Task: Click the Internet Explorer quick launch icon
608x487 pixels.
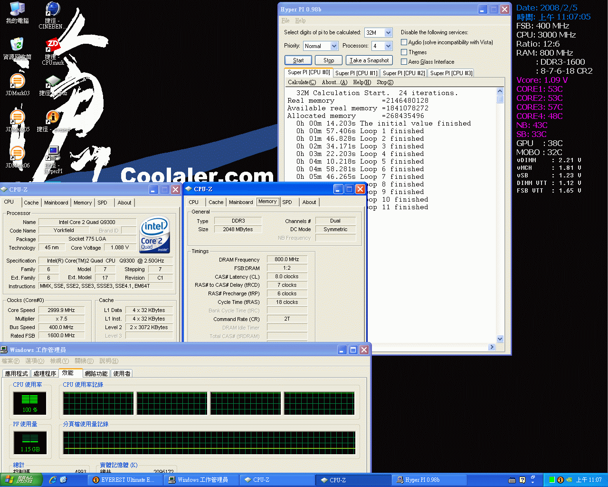Action: point(52,480)
